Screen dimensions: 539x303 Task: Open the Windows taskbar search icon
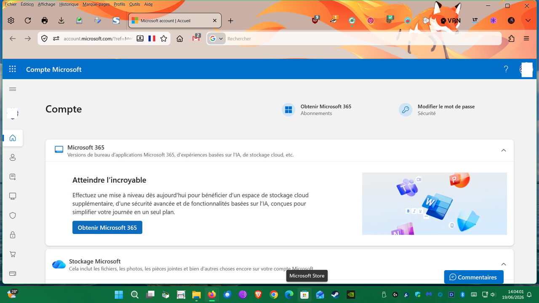[x=135, y=295]
